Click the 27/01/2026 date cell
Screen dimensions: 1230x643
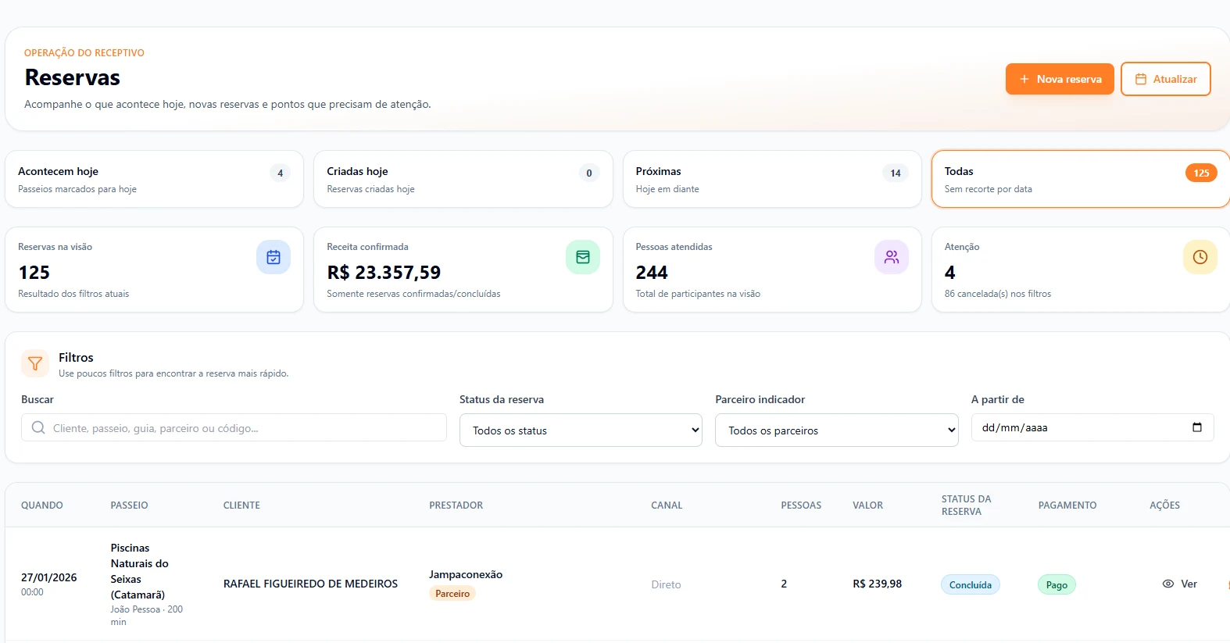click(48, 577)
